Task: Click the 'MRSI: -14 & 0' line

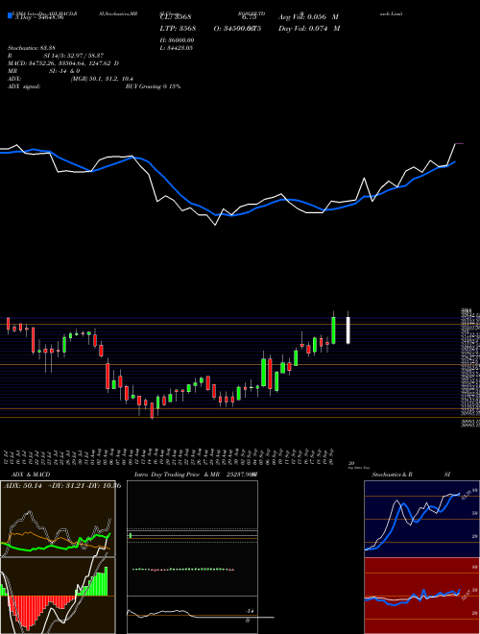Action: pyautogui.click(x=43, y=71)
